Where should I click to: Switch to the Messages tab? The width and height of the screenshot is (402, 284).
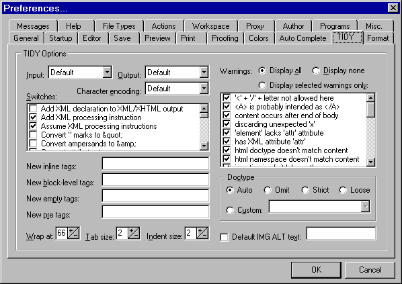tap(33, 26)
